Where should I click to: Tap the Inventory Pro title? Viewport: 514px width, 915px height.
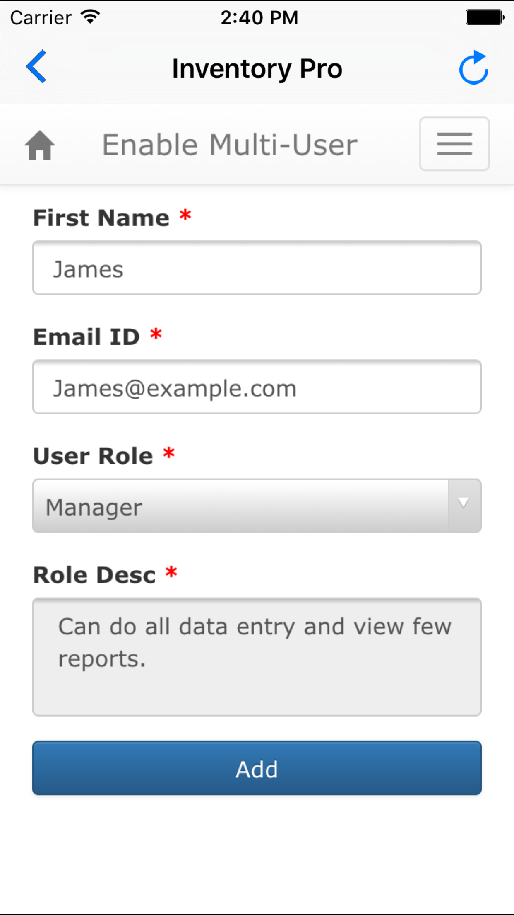tap(257, 68)
